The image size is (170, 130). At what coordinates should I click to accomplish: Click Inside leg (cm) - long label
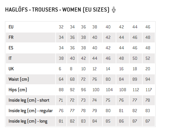(x=28, y=121)
